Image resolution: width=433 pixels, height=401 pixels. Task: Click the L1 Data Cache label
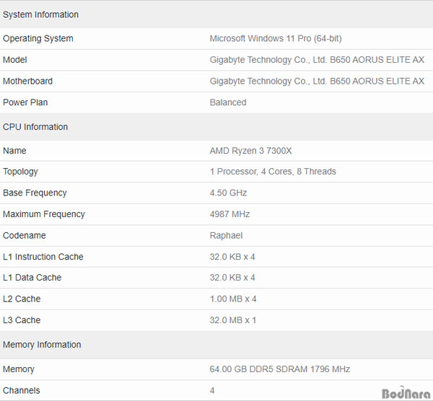(x=32, y=278)
